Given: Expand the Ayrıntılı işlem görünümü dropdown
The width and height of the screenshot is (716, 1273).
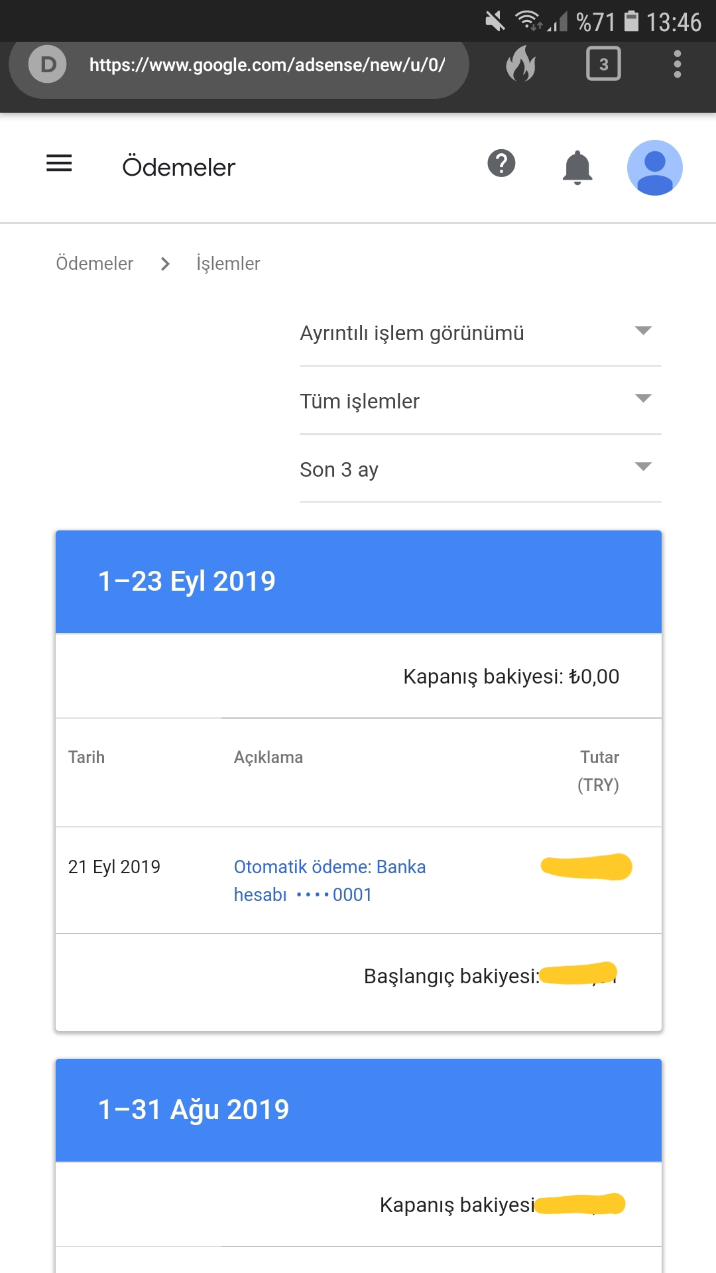Looking at the screenshot, I should tap(481, 333).
